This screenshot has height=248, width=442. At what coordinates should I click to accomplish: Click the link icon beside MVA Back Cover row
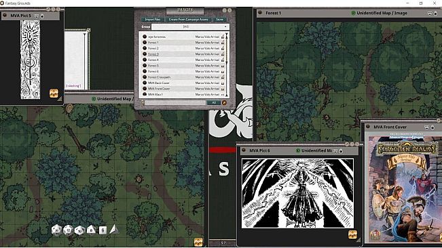tap(145, 83)
